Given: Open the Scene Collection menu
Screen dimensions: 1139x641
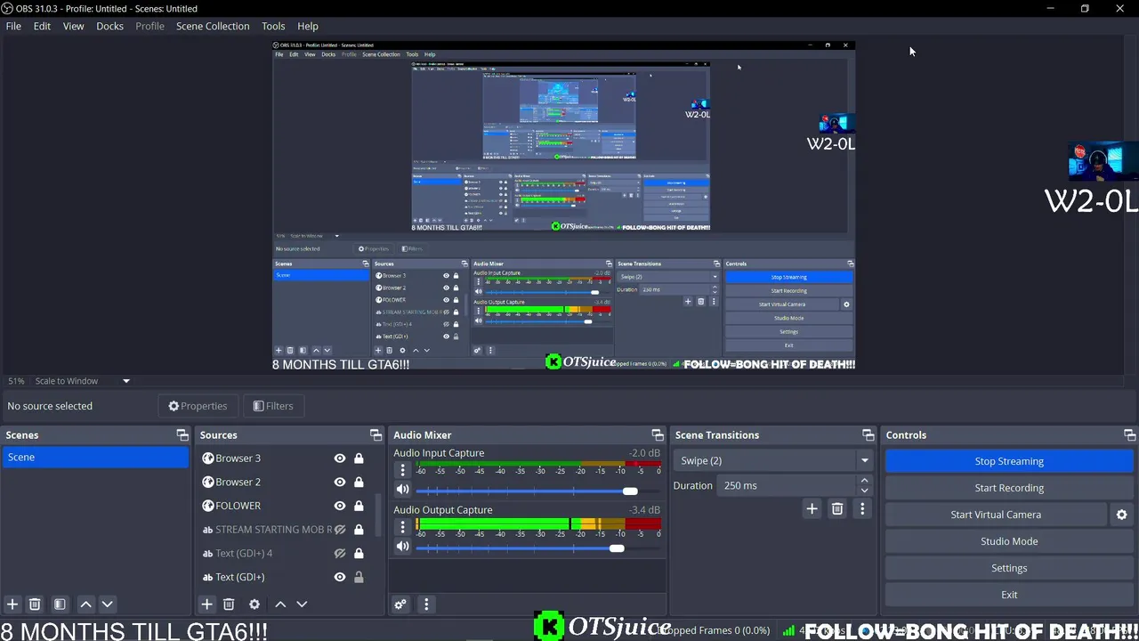Looking at the screenshot, I should pyautogui.click(x=213, y=26).
